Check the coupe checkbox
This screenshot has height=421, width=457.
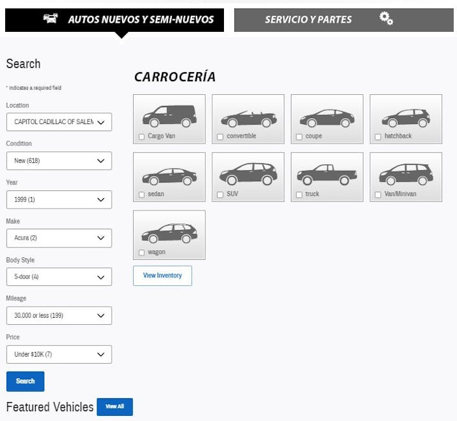coord(299,137)
